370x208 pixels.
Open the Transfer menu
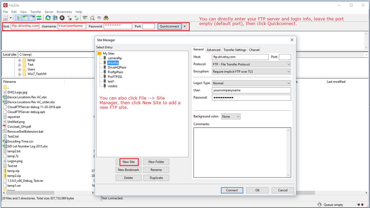point(36,12)
